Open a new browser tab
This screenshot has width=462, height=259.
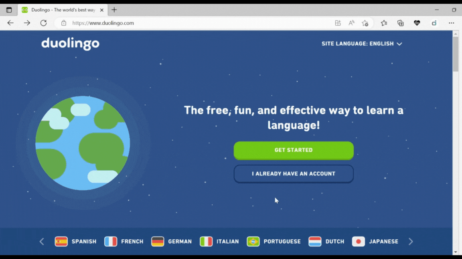[114, 10]
